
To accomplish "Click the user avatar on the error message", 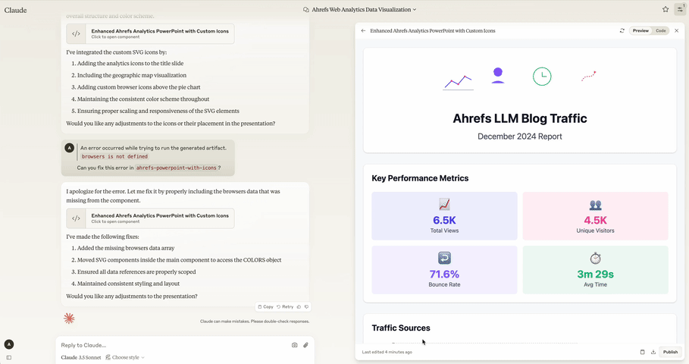I will pos(70,148).
